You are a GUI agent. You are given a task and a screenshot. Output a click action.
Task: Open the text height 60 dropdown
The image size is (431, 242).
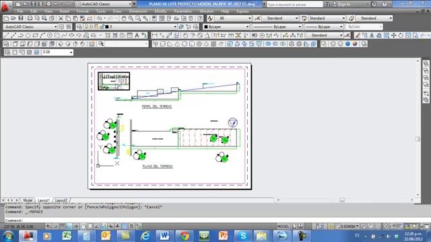click(x=250, y=18)
